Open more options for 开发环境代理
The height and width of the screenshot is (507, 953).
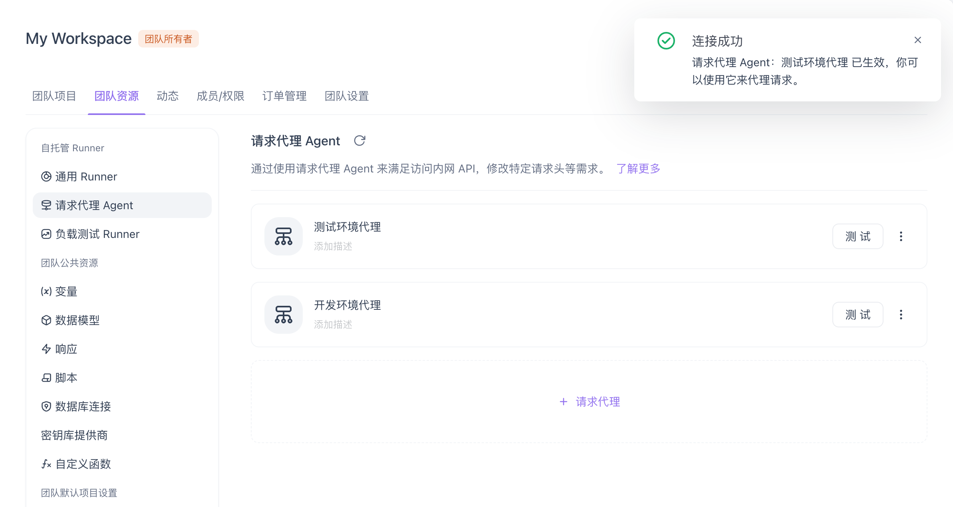pyautogui.click(x=901, y=315)
